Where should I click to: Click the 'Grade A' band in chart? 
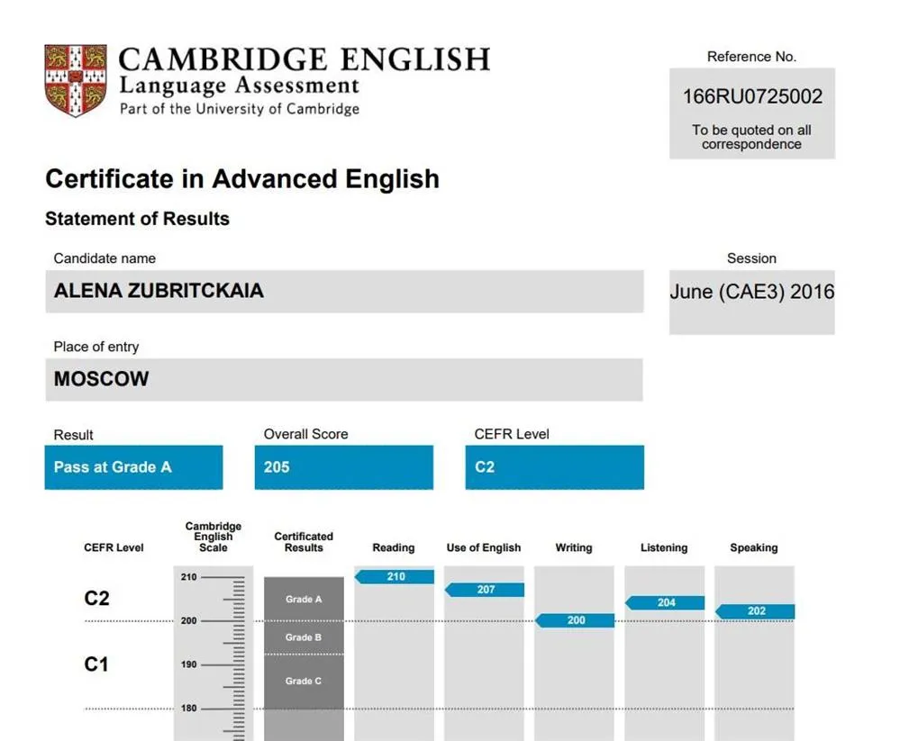pos(304,600)
